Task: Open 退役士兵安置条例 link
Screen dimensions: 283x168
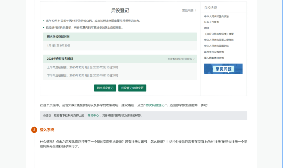Action: pos(214,52)
